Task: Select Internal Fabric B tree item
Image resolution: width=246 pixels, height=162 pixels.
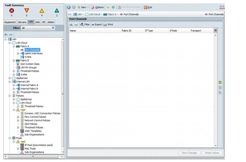Action: (x=29, y=88)
